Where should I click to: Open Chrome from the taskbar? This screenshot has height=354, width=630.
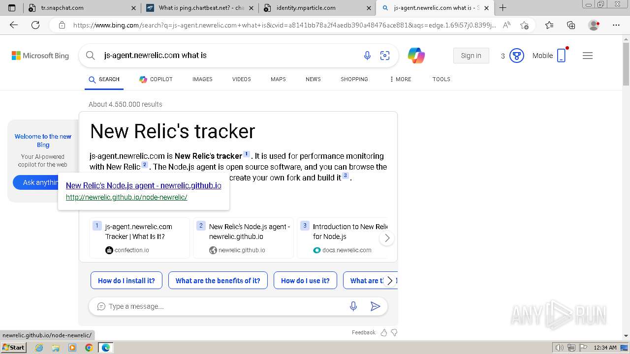[89, 348]
